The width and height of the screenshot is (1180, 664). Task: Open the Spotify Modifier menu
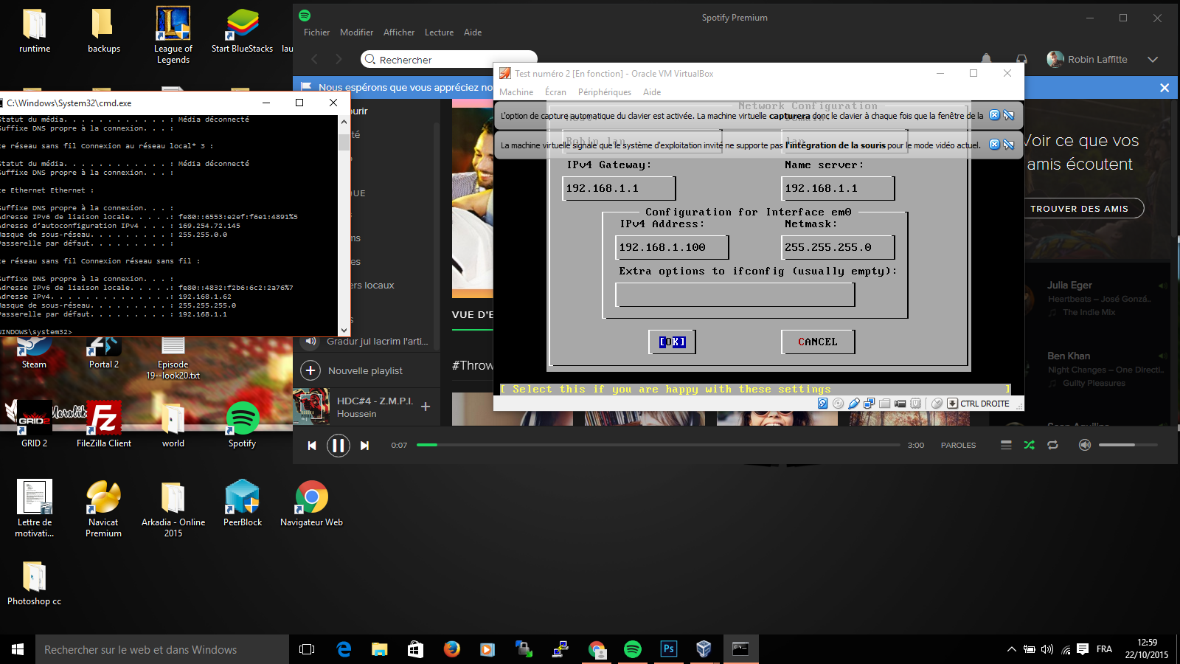point(356,32)
